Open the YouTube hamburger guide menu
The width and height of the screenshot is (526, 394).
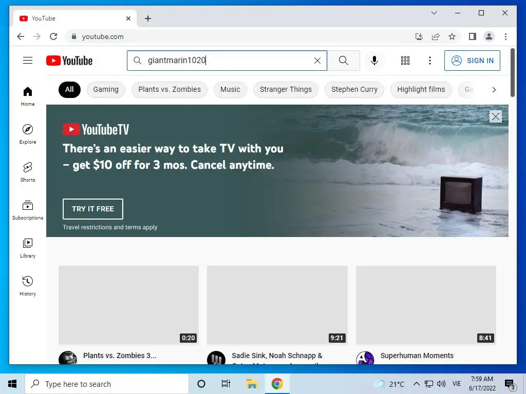click(x=28, y=61)
